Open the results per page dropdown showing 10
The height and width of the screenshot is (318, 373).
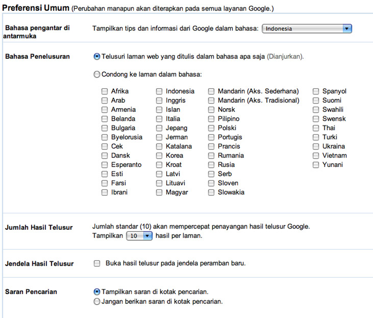tap(139, 236)
